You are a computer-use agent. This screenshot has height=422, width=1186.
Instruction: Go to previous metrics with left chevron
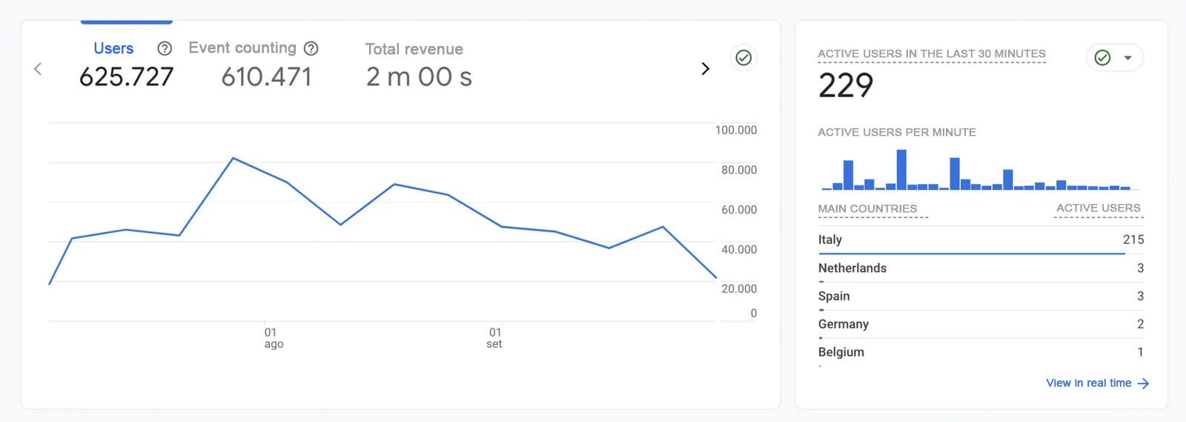pos(38,69)
